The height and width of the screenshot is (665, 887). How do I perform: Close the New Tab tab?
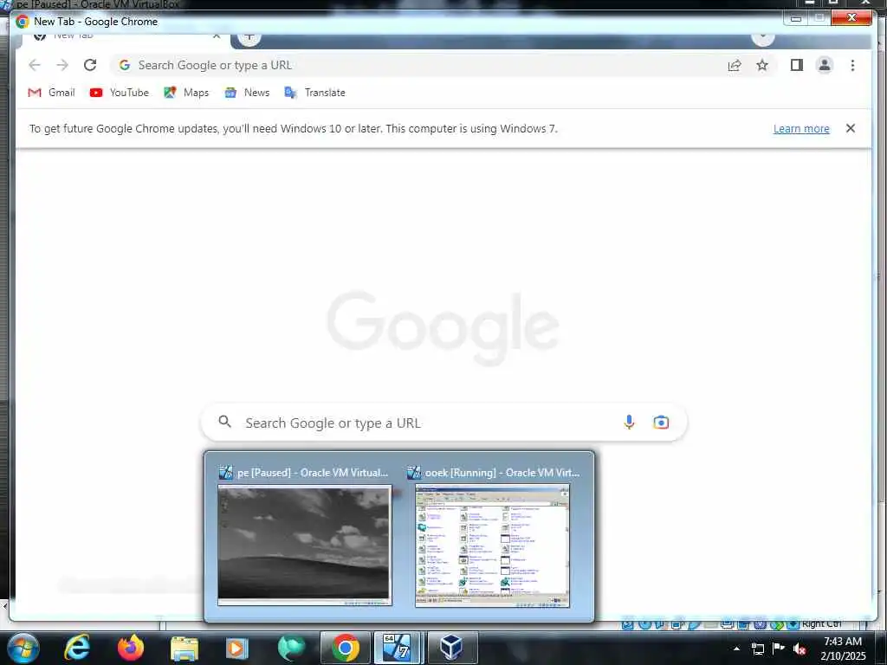pyautogui.click(x=216, y=36)
